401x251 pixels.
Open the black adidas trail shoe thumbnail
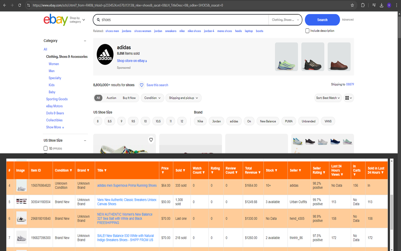[313, 57]
